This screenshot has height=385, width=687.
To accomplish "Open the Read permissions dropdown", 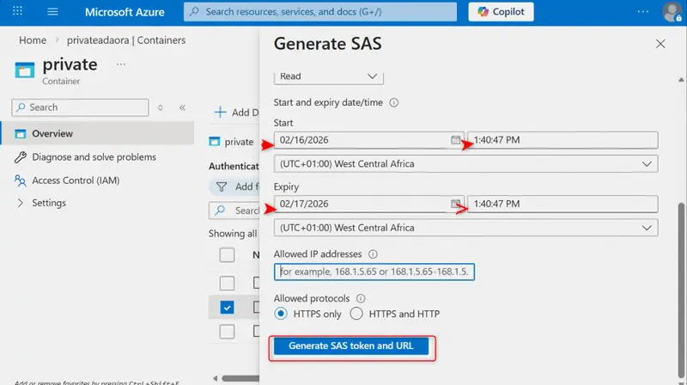I will pos(329,76).
